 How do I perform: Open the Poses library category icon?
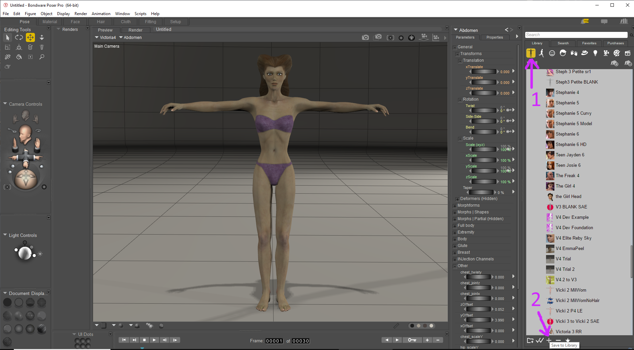tap(541, 53)
